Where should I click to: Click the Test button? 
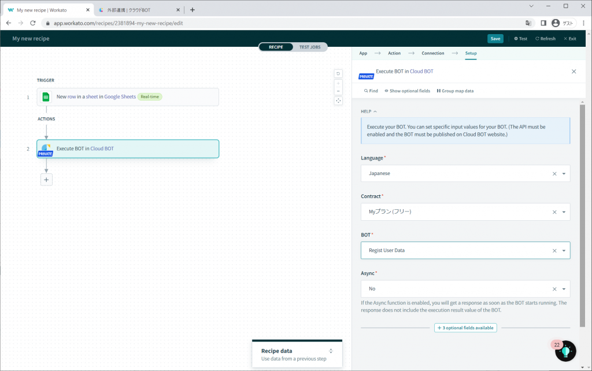(x=521, y=39)
